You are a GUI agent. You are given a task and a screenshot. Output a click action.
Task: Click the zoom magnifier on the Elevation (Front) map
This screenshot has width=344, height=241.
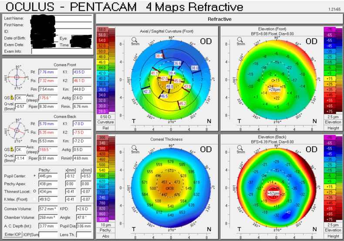[240, 39]
